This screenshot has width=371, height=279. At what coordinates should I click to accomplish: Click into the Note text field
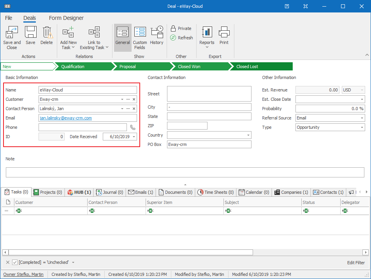(x=185, y=172)
